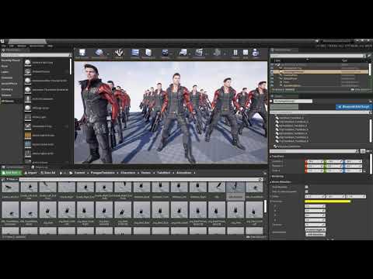Open the Help menu
This screenshot has height=279, width=373.
[x=51, y=46]
